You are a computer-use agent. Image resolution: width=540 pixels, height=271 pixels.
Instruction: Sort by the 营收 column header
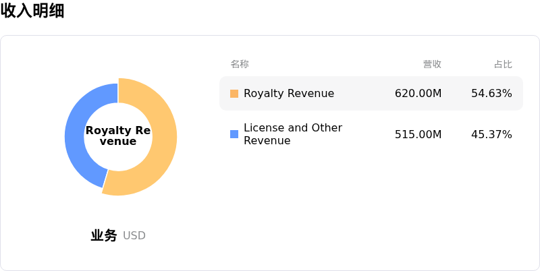click(x=432, y=64)
